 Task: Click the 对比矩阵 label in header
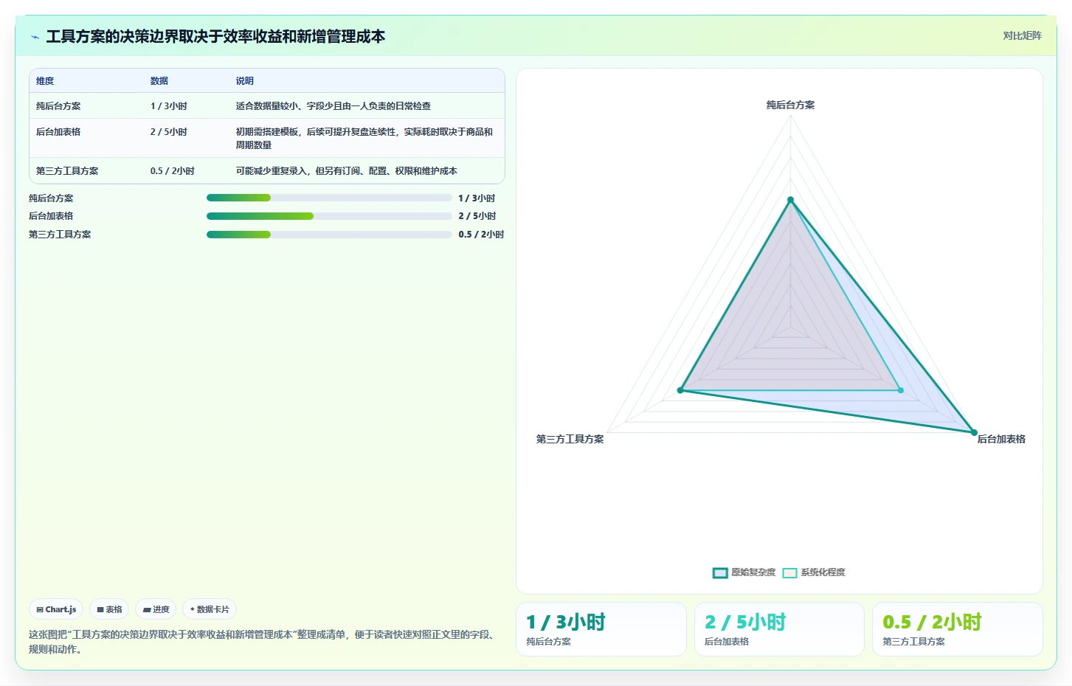point(1022,35)
